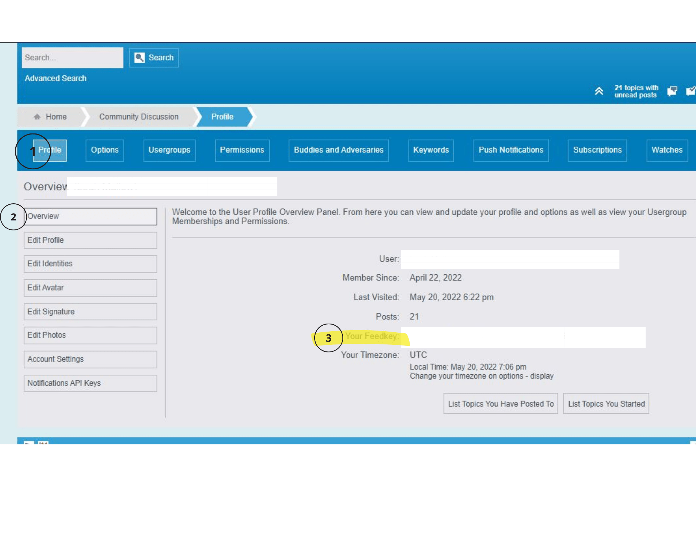Navigate to Subscriptions panel

click(x=596, y=149)
